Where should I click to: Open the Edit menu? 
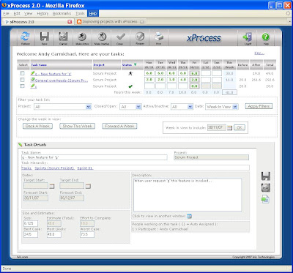tap(17, 13)
